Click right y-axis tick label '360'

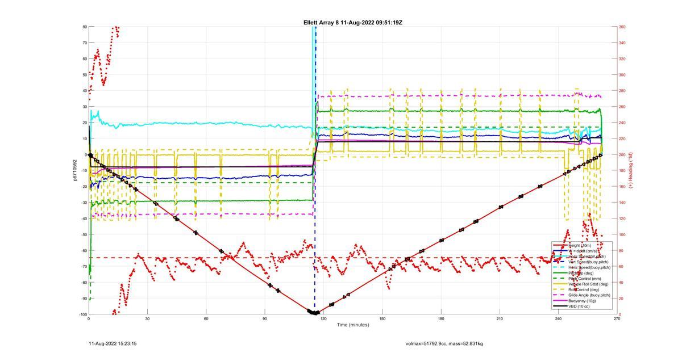[x=622, y=27]
